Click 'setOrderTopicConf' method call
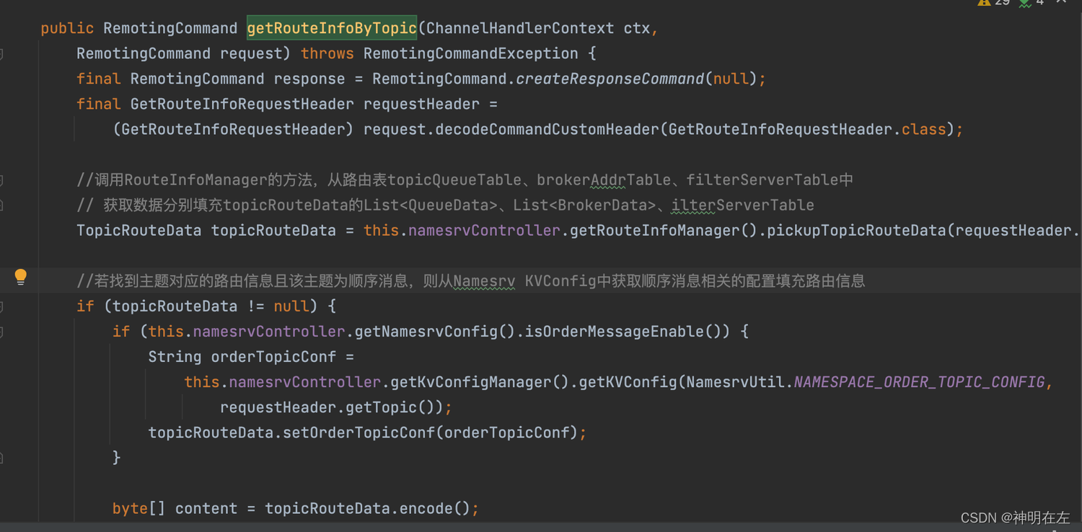1082x532 pixels. [359, 433]
